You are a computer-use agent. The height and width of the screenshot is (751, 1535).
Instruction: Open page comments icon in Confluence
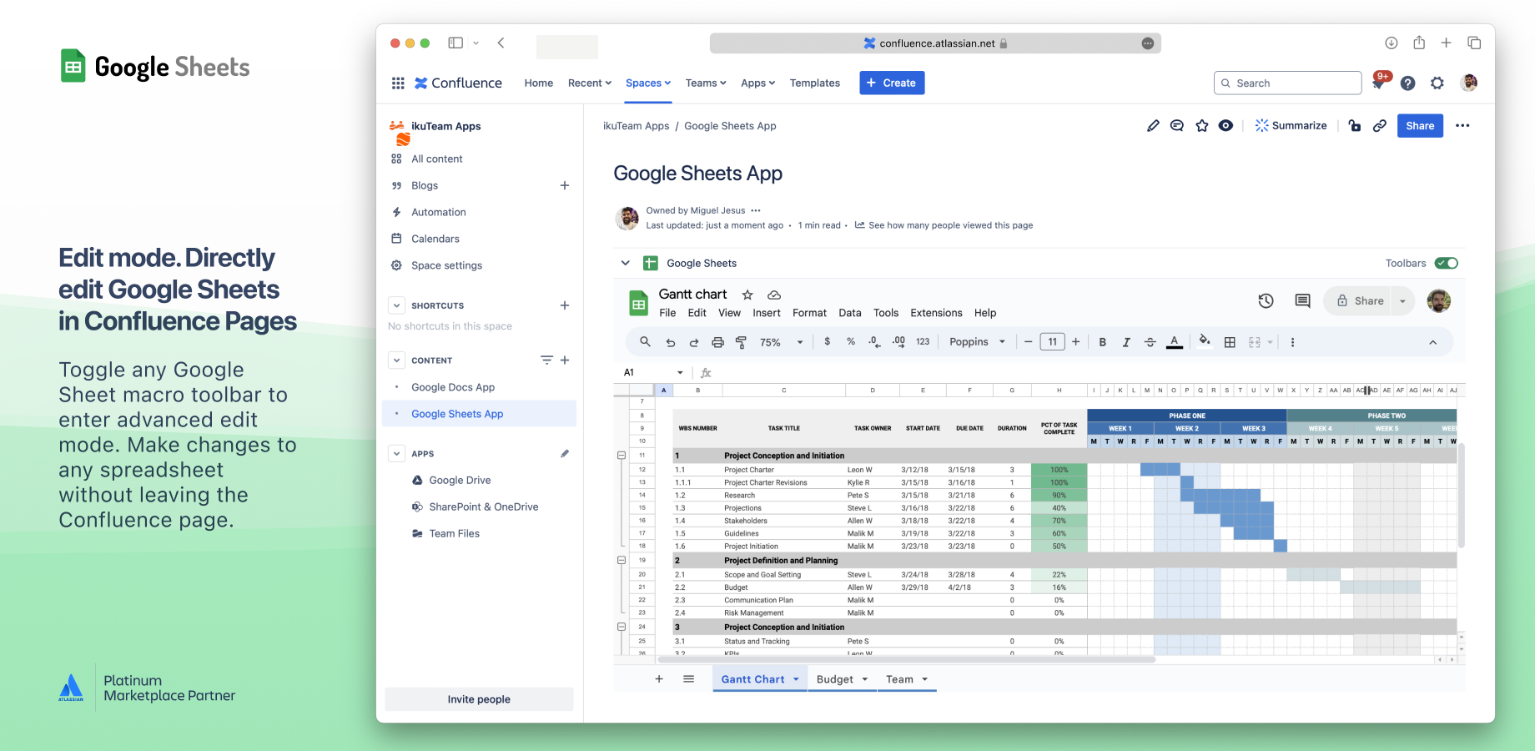point(1177,126)
